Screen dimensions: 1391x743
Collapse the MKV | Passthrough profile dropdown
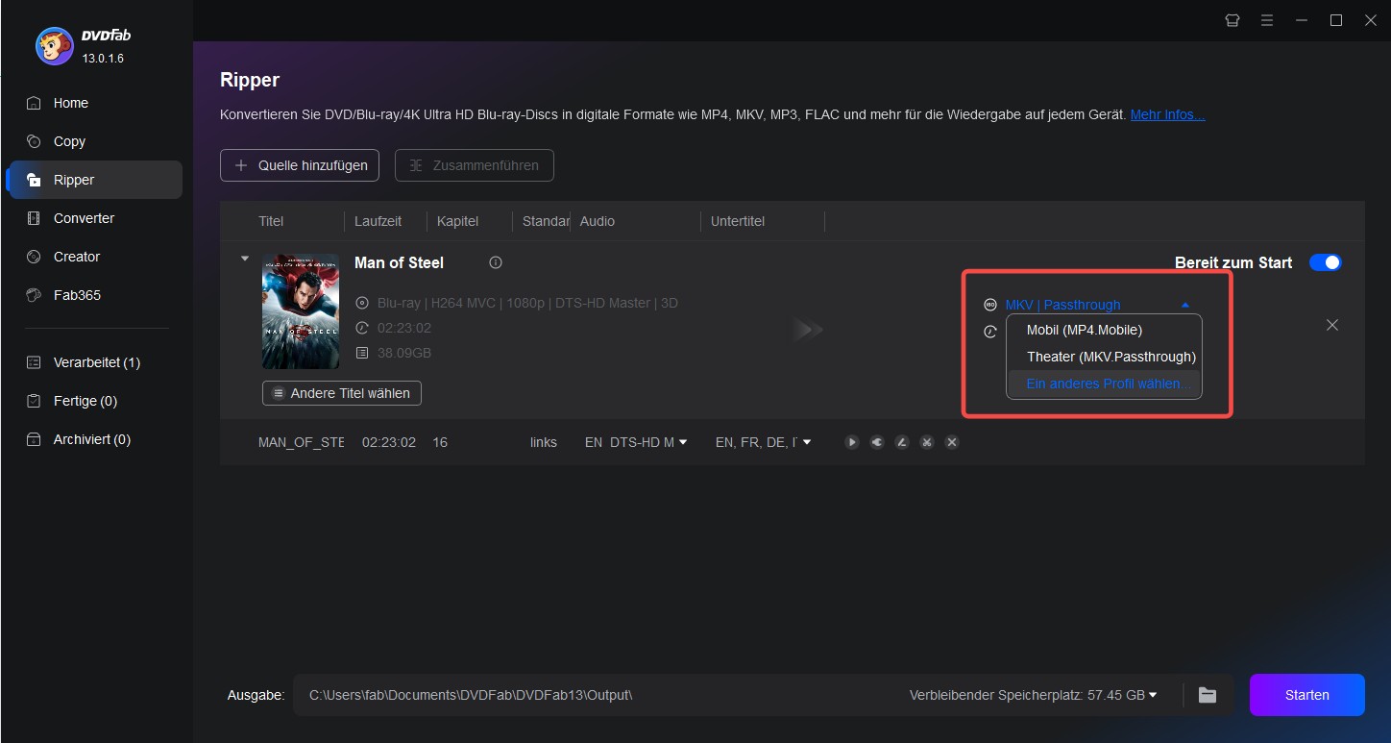pos(1185,305)
